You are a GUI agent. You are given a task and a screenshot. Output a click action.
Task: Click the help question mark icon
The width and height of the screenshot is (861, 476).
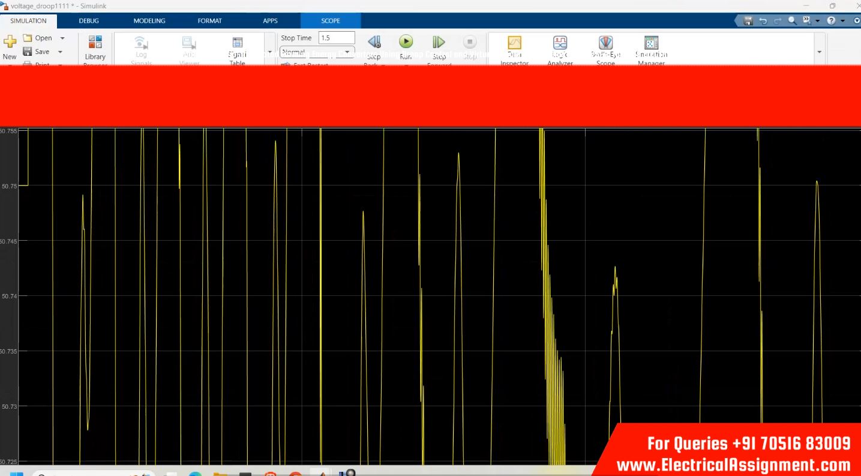(x=832, y=21)
